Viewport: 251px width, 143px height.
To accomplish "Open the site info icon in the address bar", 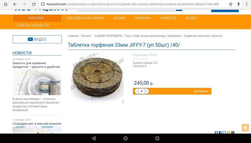I will tap(43, 4).
